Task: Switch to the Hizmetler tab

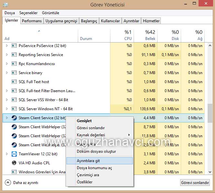Action: click(x=151, y=21)
